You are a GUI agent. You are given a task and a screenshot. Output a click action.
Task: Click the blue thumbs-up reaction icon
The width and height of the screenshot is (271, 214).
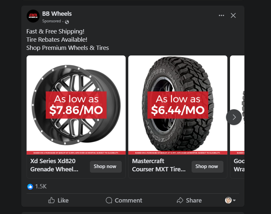coord(30,186)
